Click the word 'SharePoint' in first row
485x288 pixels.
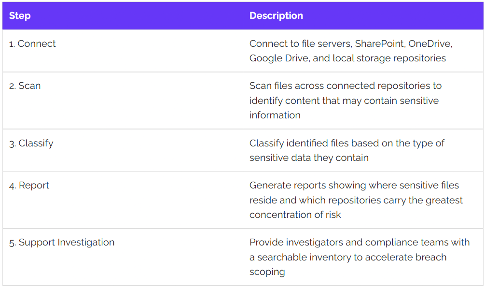pos(380,43)
